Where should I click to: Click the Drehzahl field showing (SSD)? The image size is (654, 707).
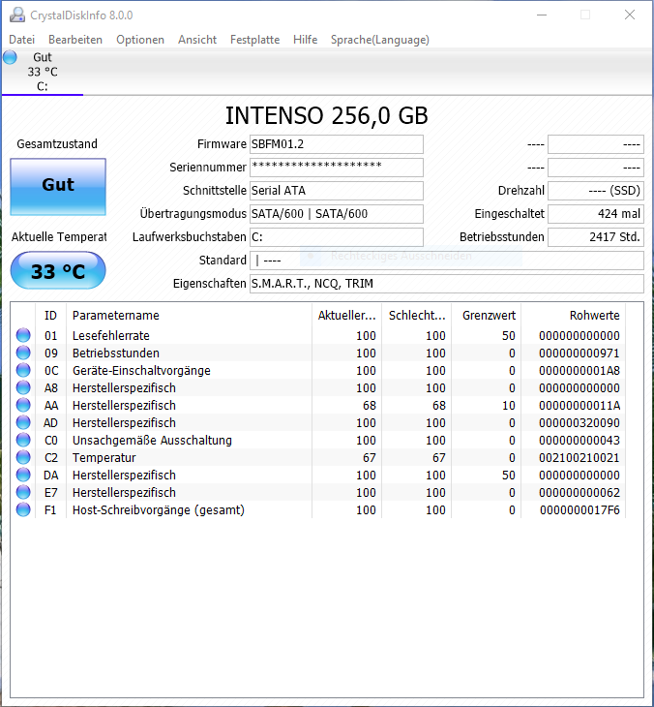[x=596, y=191]
